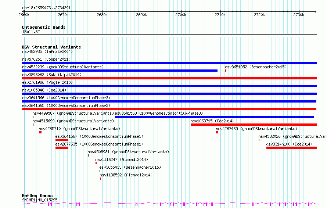This screenshot has width=327, height=208.
Task: Click the nsv4515699 gnomAD variant label
Action: (73, 121)
